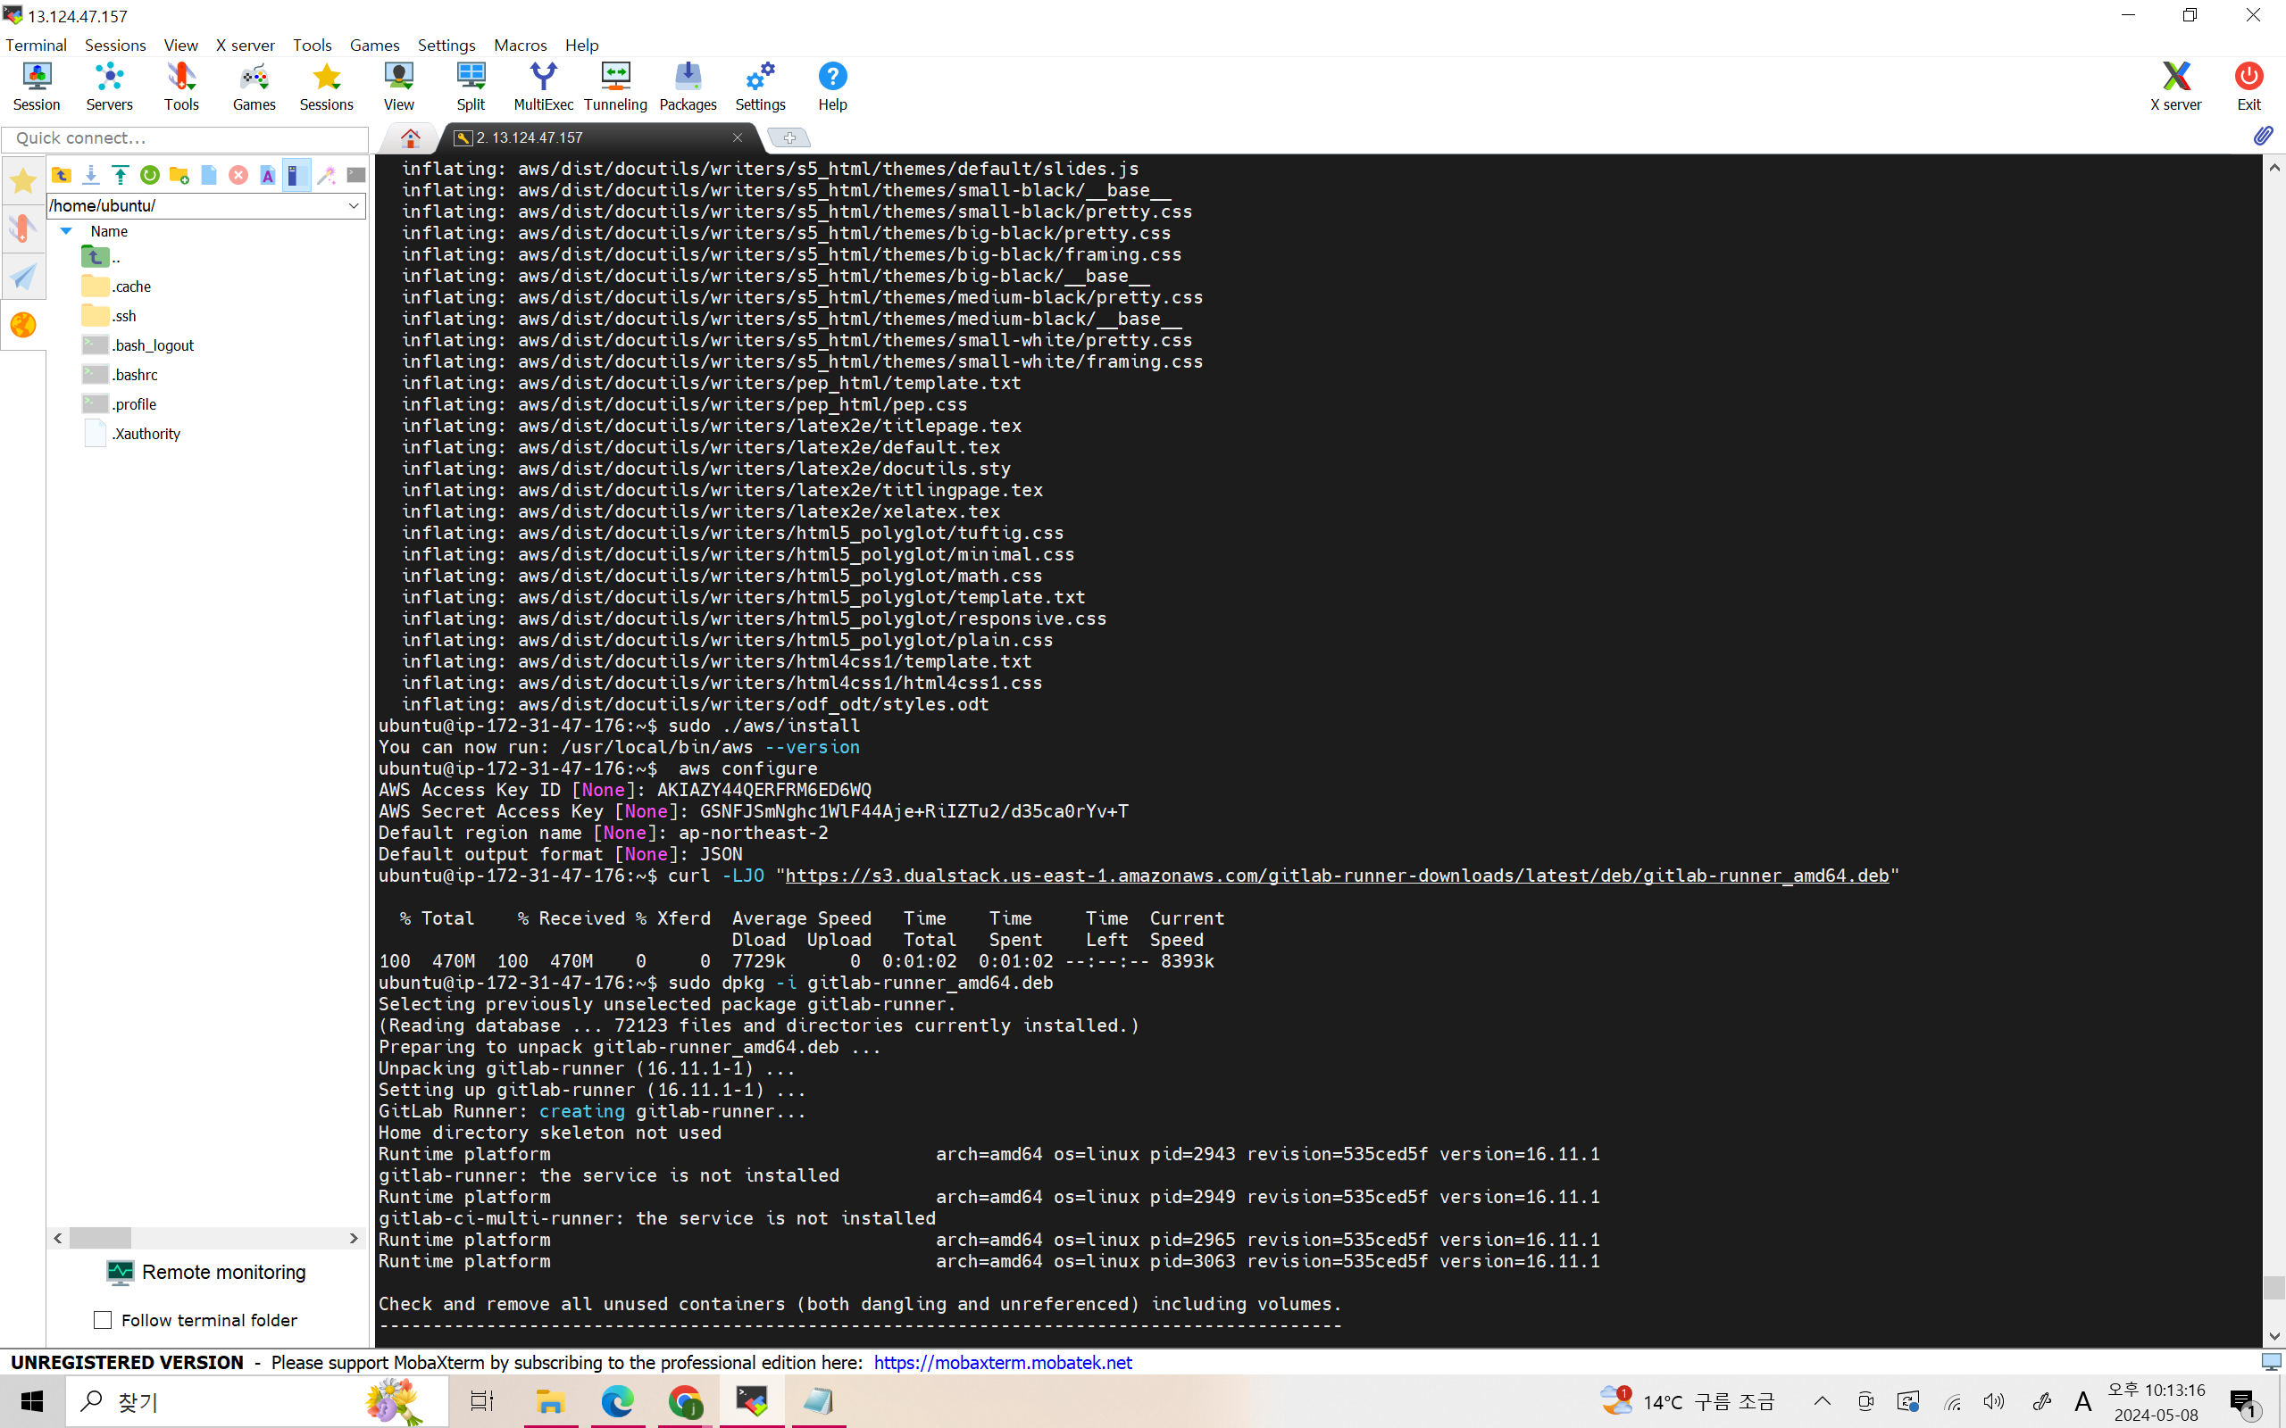2286x1428 pixels.
Task: Select the .Xauthority file
Action: (132, 434)
